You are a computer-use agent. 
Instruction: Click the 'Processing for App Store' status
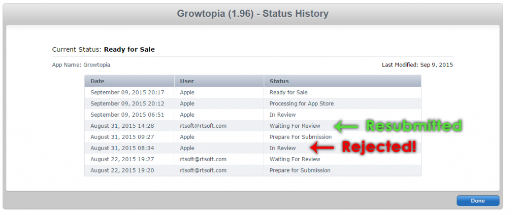click(302, 103)
